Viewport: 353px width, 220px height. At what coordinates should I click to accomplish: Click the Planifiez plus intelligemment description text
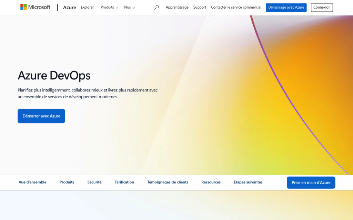(x=88, y=93)
